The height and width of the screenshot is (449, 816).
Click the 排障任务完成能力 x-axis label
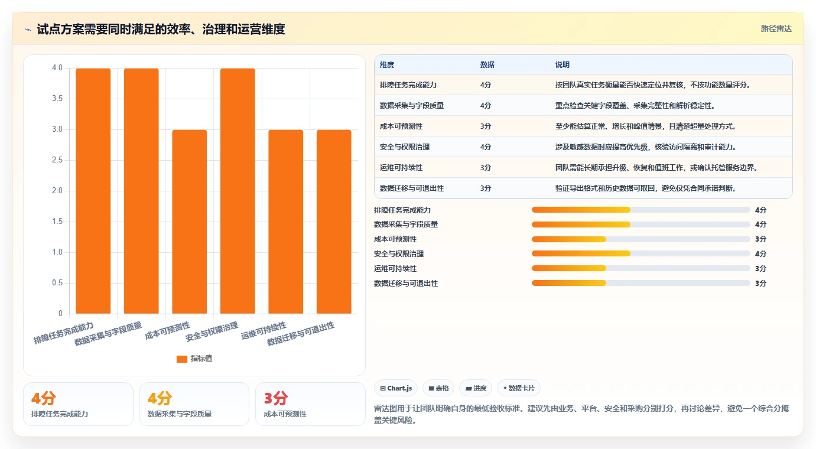point(64,334)
